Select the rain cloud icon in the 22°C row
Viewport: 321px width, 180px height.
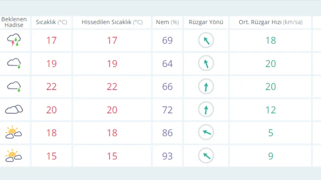pos(14,86)
